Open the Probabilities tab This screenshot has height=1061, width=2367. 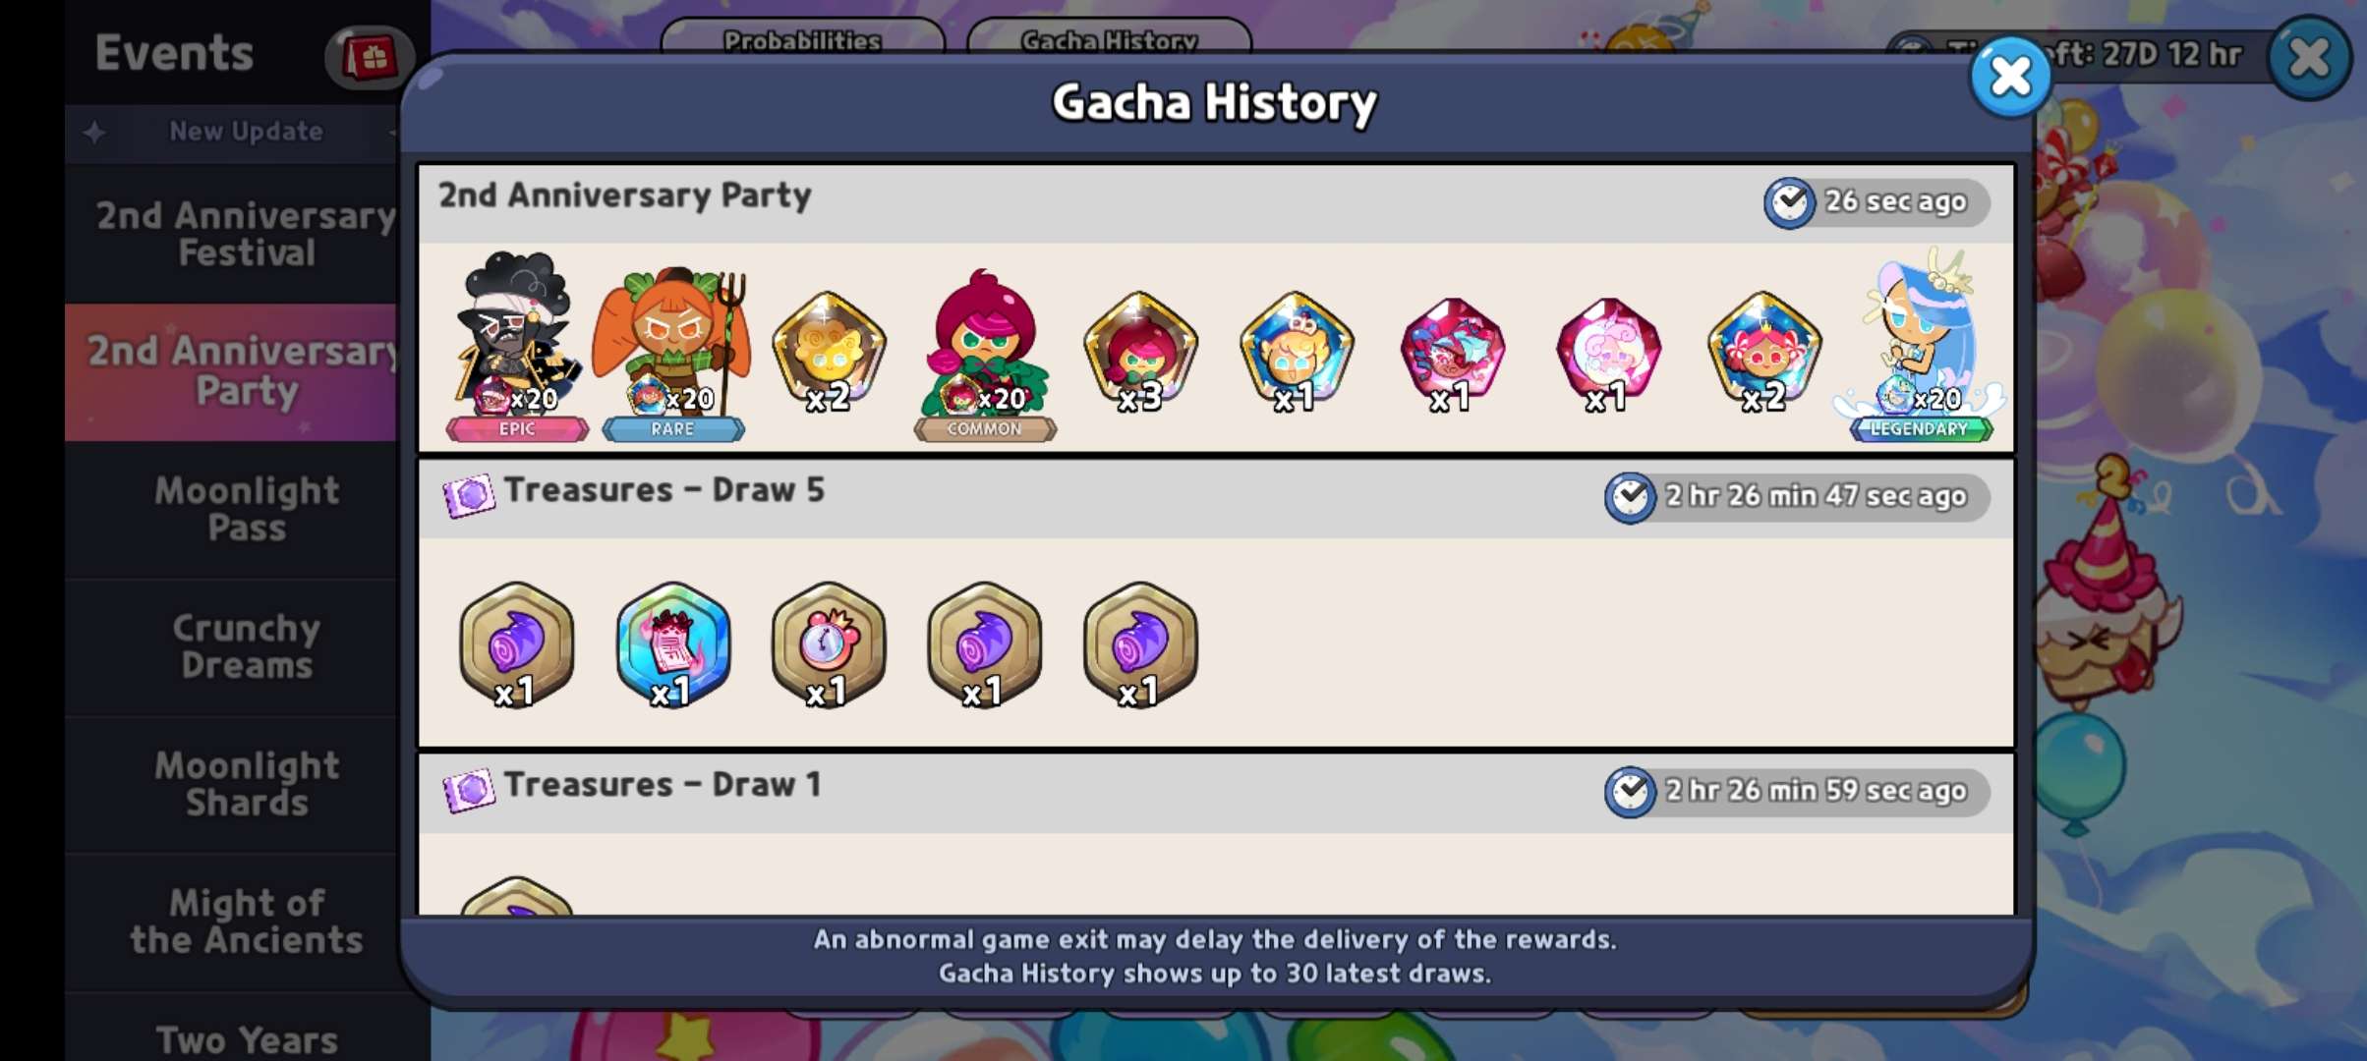tap(802, 37)
